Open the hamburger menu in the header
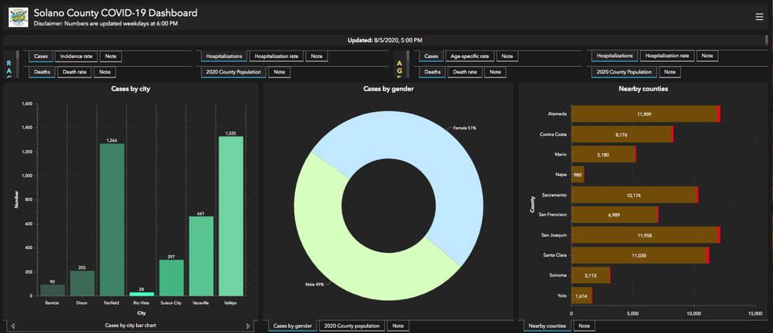Screen dimensions: 773x333 (x=758, y=17)
